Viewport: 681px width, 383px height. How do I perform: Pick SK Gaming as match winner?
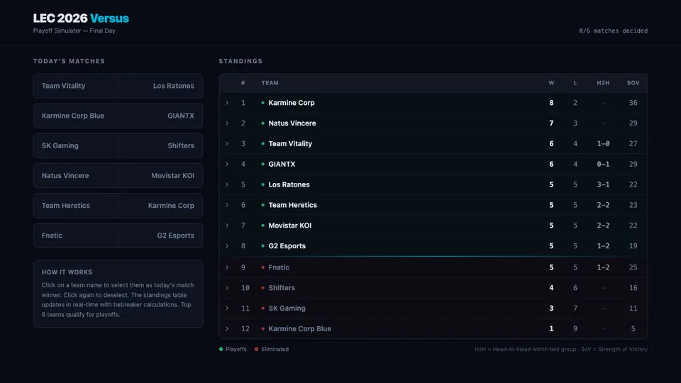point(76,146)
